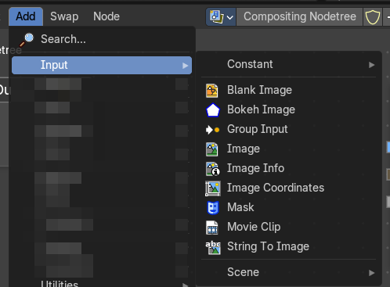Viewport: 390px width, 287px height.
Task: Open the Swap menu
Action: 64,16
